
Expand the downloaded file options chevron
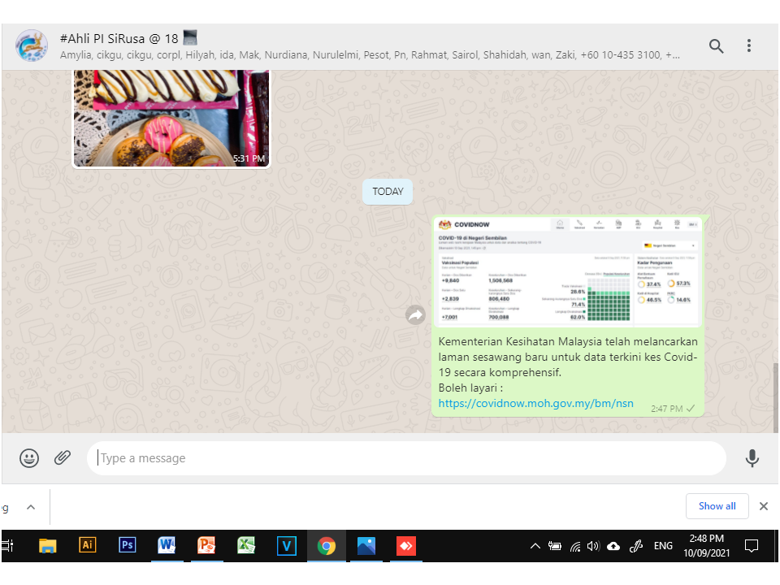tap(31, 507)
